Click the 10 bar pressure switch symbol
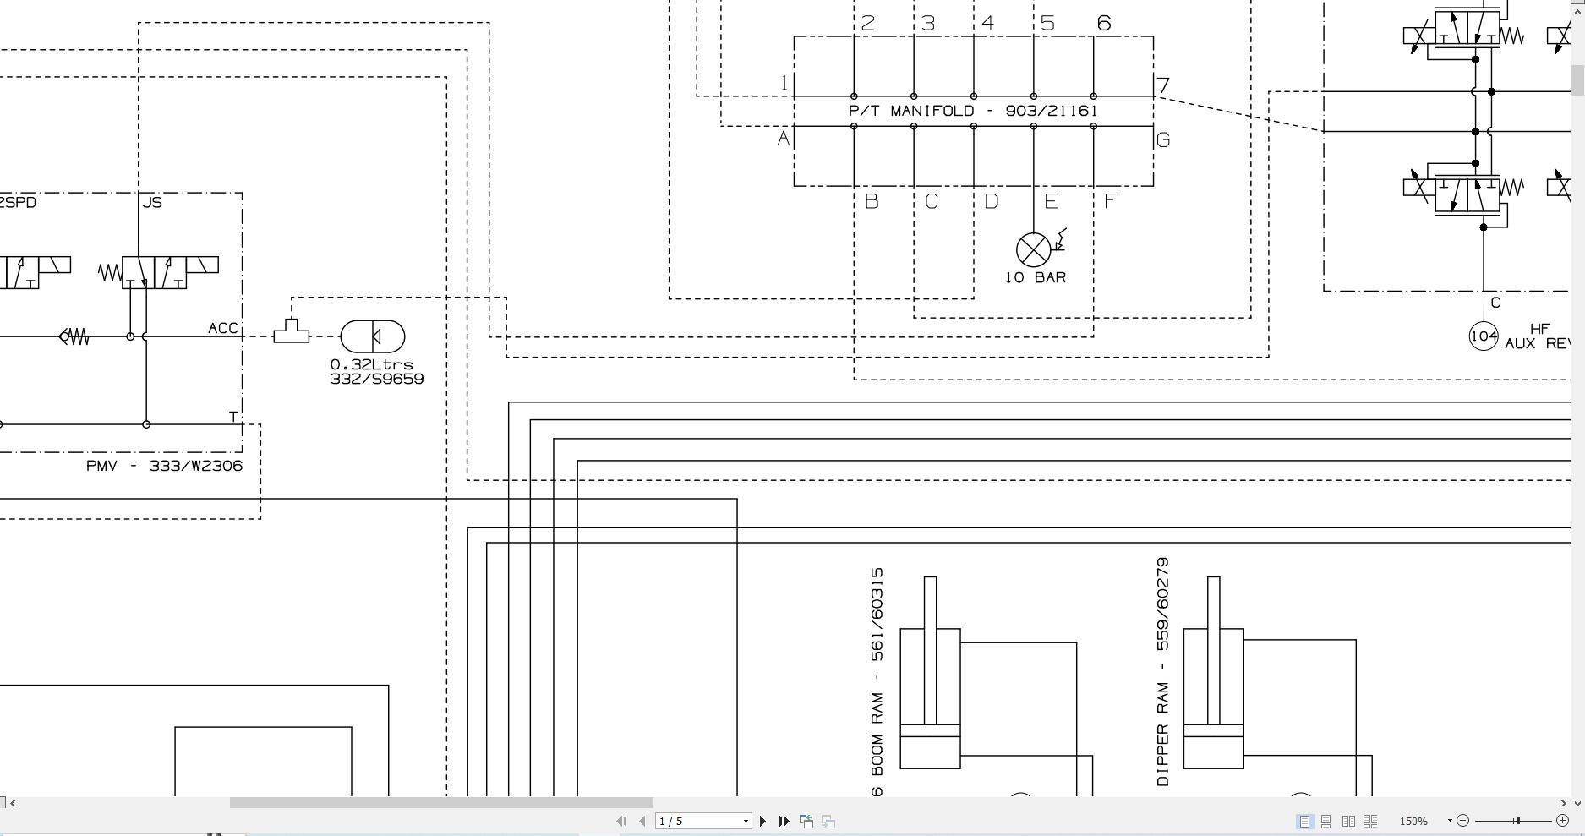The width and height of the screenshot is (1585, 836). point(1034,249)
